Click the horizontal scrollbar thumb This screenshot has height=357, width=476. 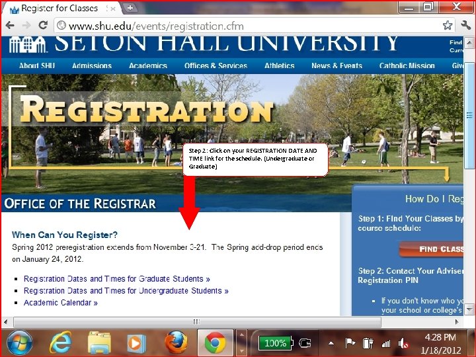pyautogui.click(x=197, y=321)
